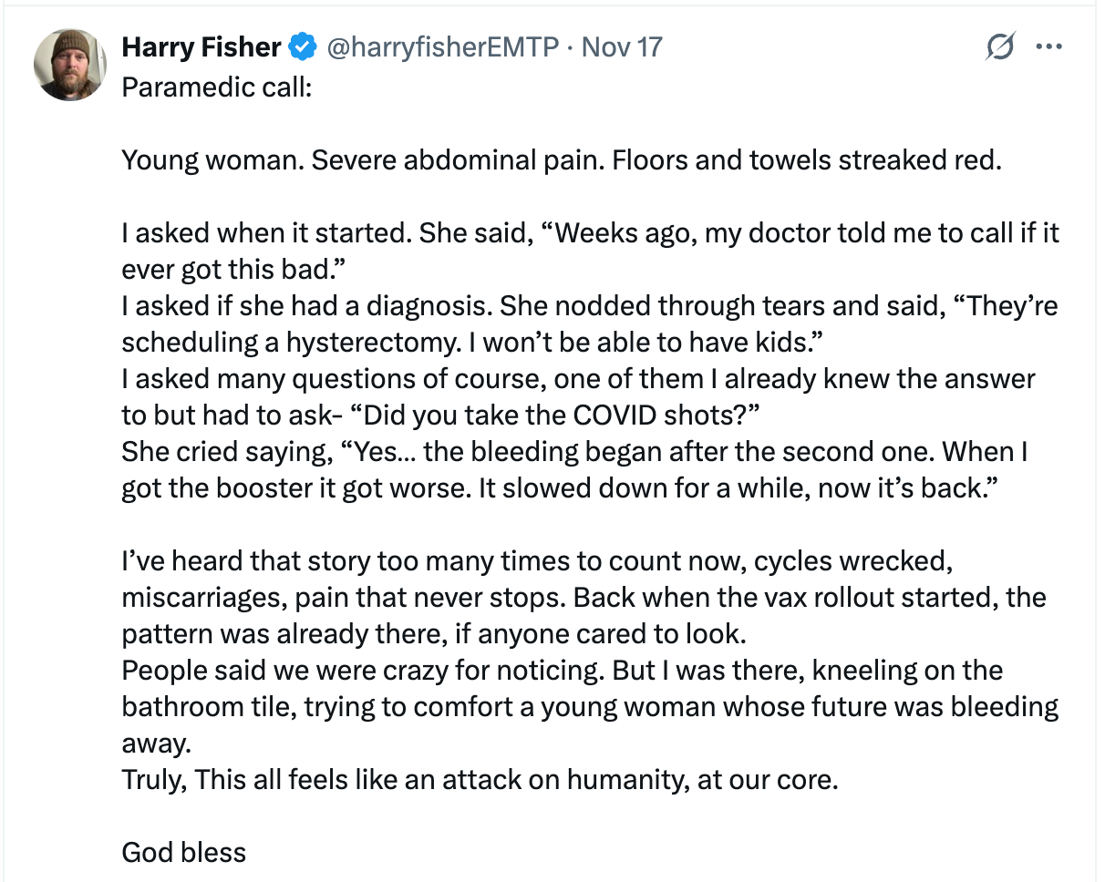Click the 'God bless' closing line
Screen dimensions: 1105x882
(x=183, y=853)
